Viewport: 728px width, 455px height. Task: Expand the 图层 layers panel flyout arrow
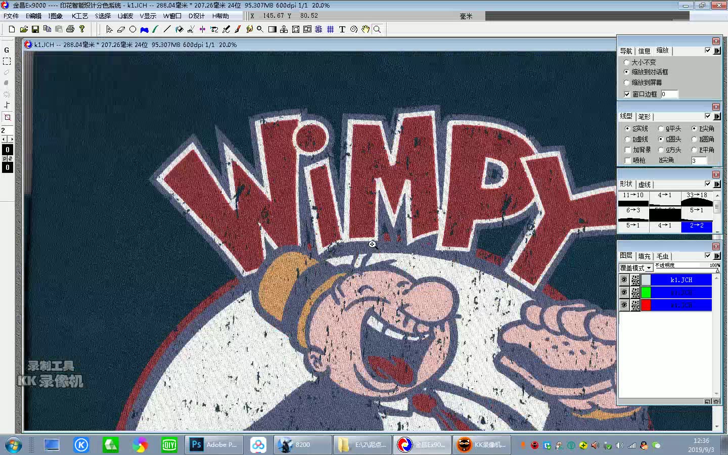[x=717, y=256]
